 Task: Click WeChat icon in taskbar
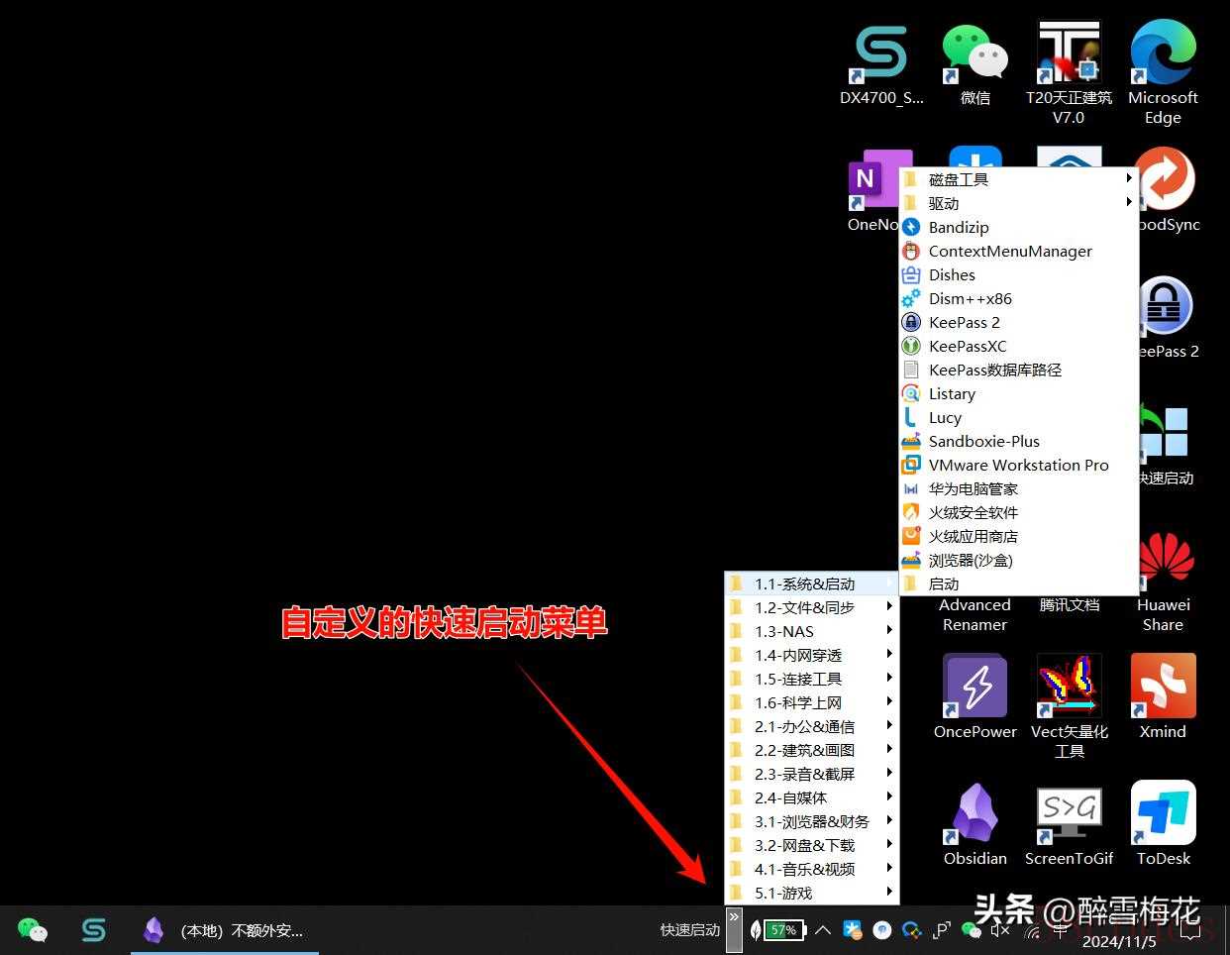(x=33, y=930)
